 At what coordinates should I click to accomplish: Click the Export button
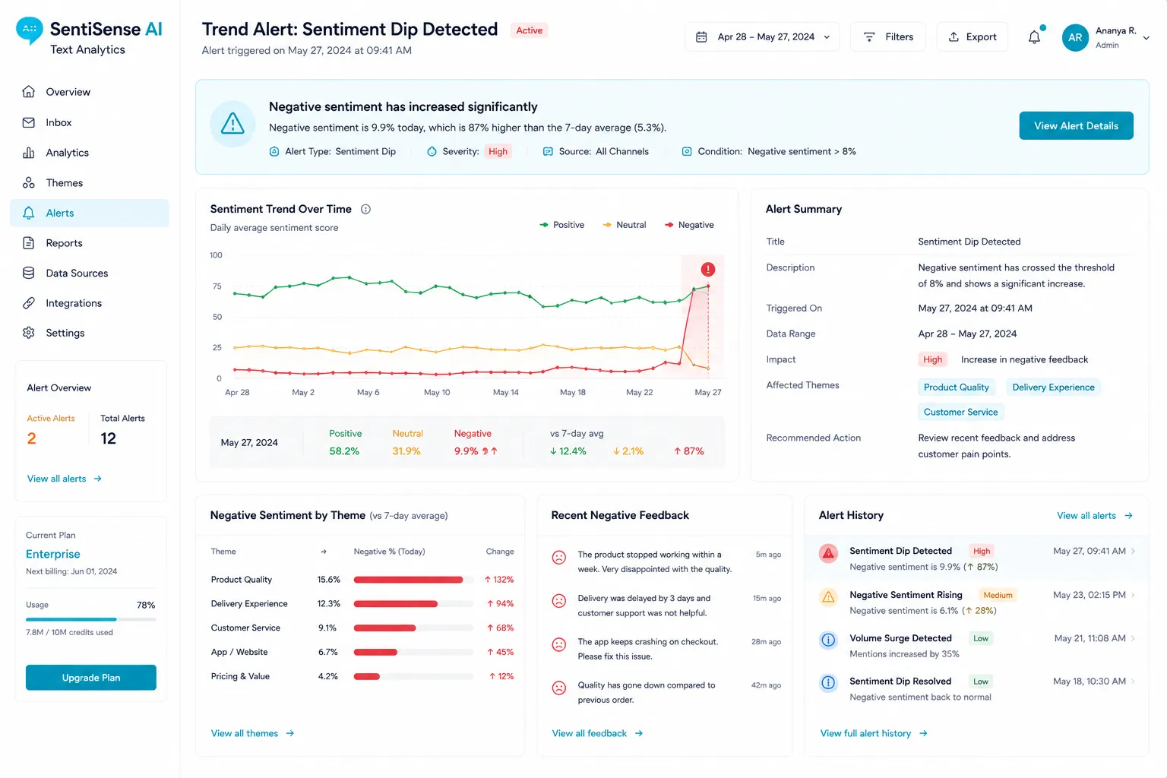tap(972, 36)
